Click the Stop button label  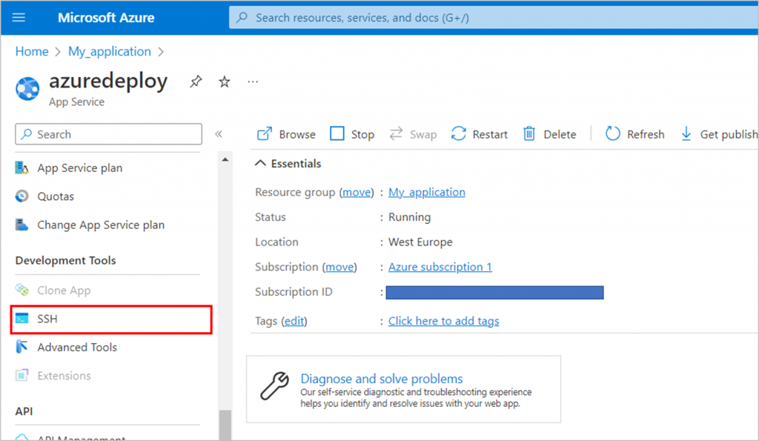[x=362, y=134]
